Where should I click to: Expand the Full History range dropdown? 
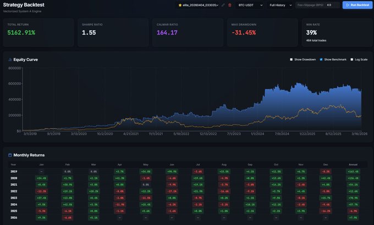click(279, 5)
